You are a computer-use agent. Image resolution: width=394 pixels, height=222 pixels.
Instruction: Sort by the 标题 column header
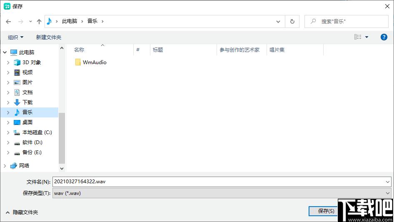tap(158, 50)
